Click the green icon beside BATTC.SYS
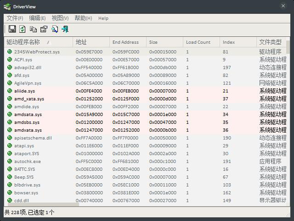Screen dimensions: 294x221 point(10,169)
